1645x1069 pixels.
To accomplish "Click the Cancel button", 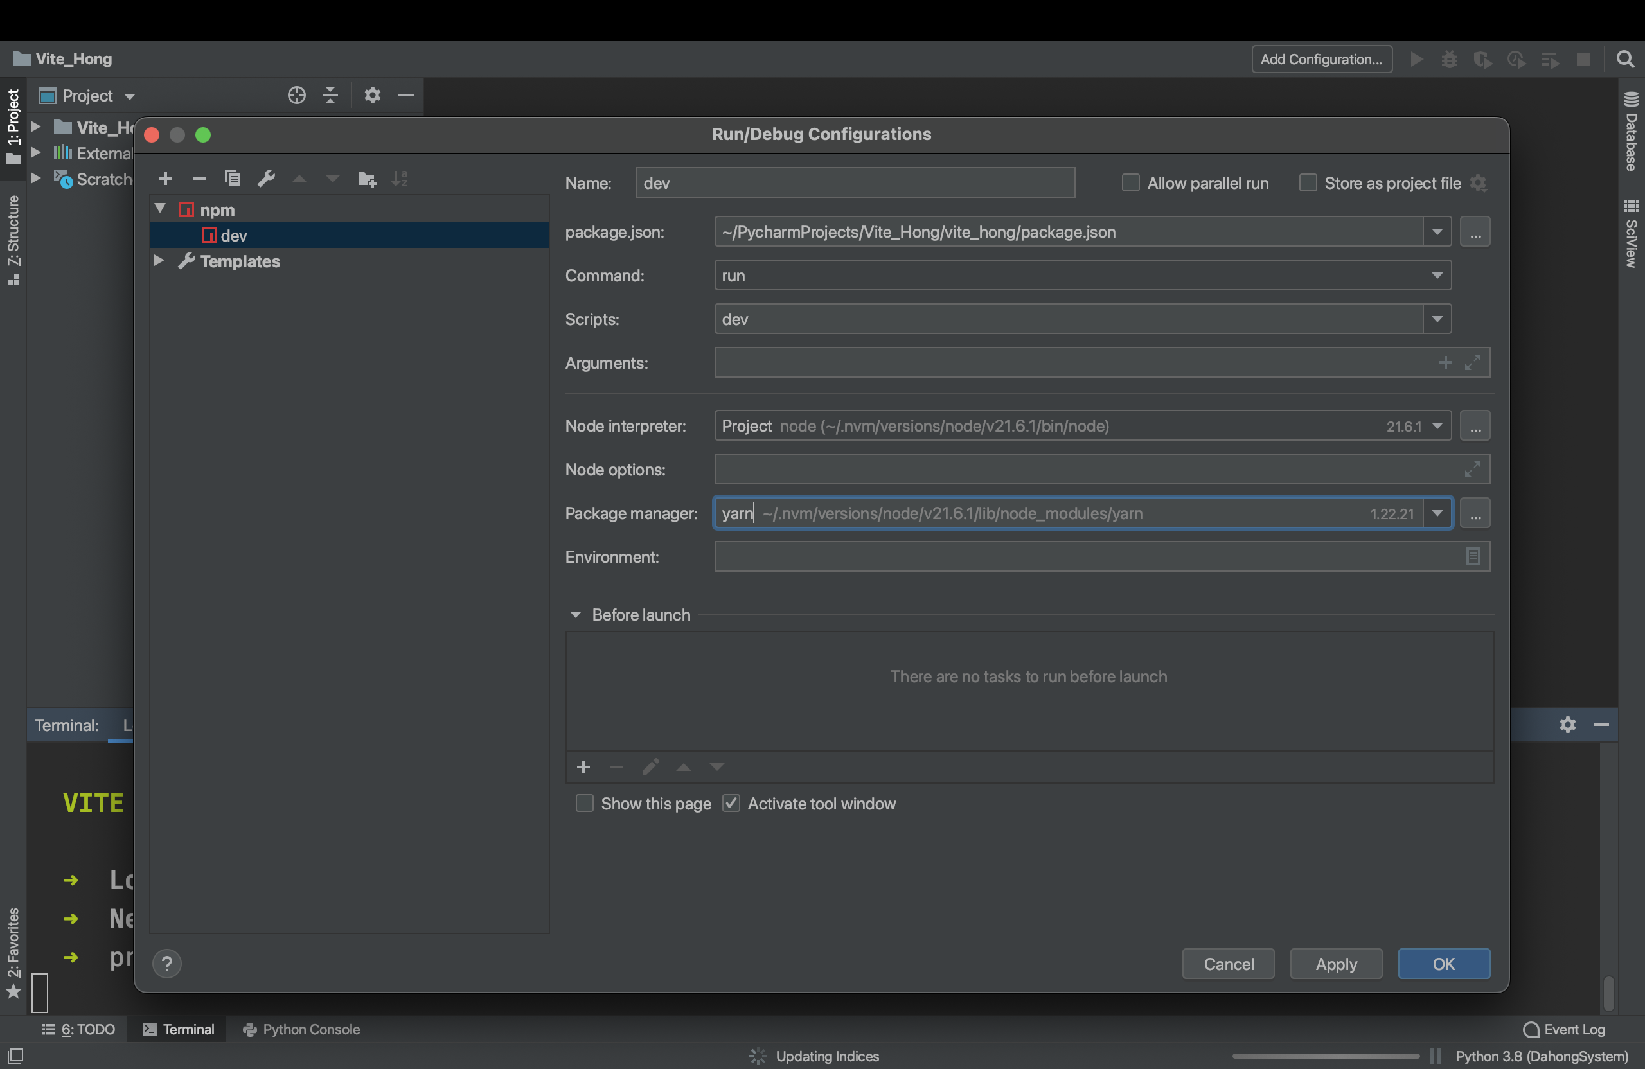I will coord(1228,964).
